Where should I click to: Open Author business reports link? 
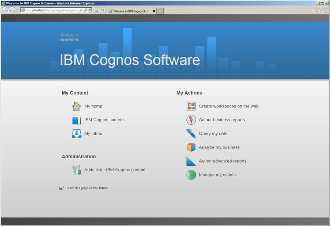222,120
